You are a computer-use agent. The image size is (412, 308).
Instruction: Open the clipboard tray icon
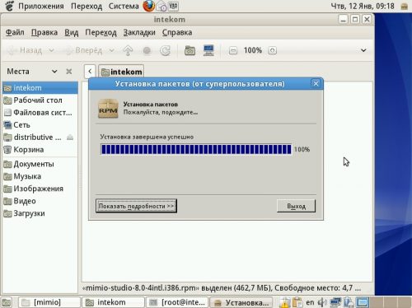point(297,302)
